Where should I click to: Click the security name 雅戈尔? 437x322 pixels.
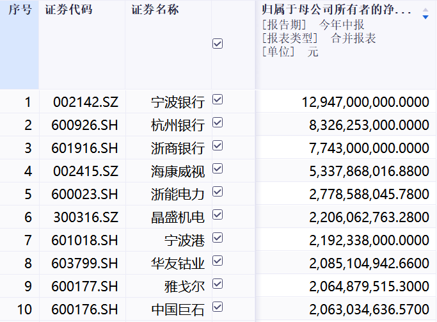pyautogui.click(x=184, y=287)
